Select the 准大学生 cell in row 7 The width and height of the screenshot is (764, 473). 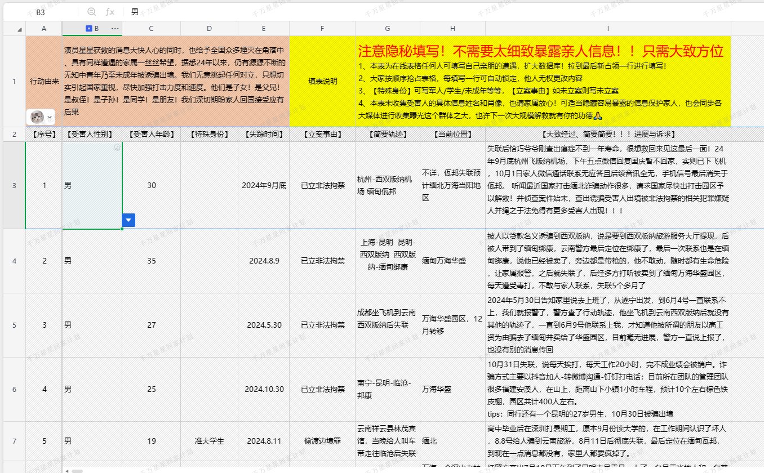[x=209, y=441]
